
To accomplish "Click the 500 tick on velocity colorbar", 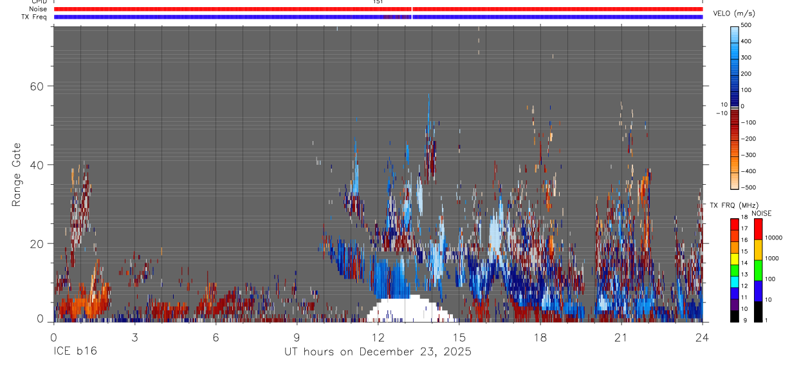I will click(x=747, y=25).
